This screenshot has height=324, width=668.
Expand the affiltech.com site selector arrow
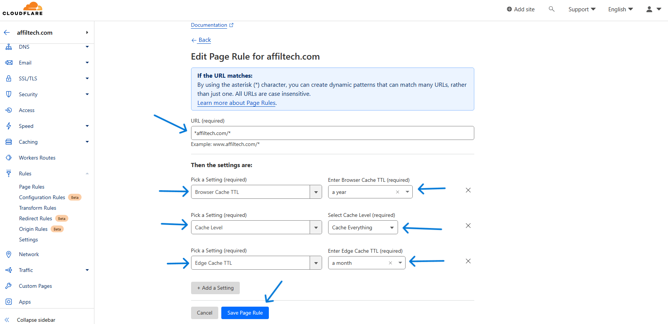tap(87, 32)
